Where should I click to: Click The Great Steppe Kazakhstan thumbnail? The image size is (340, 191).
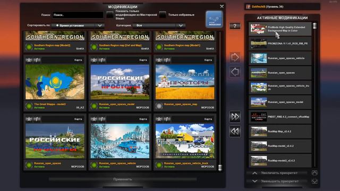tap(55, 82)
